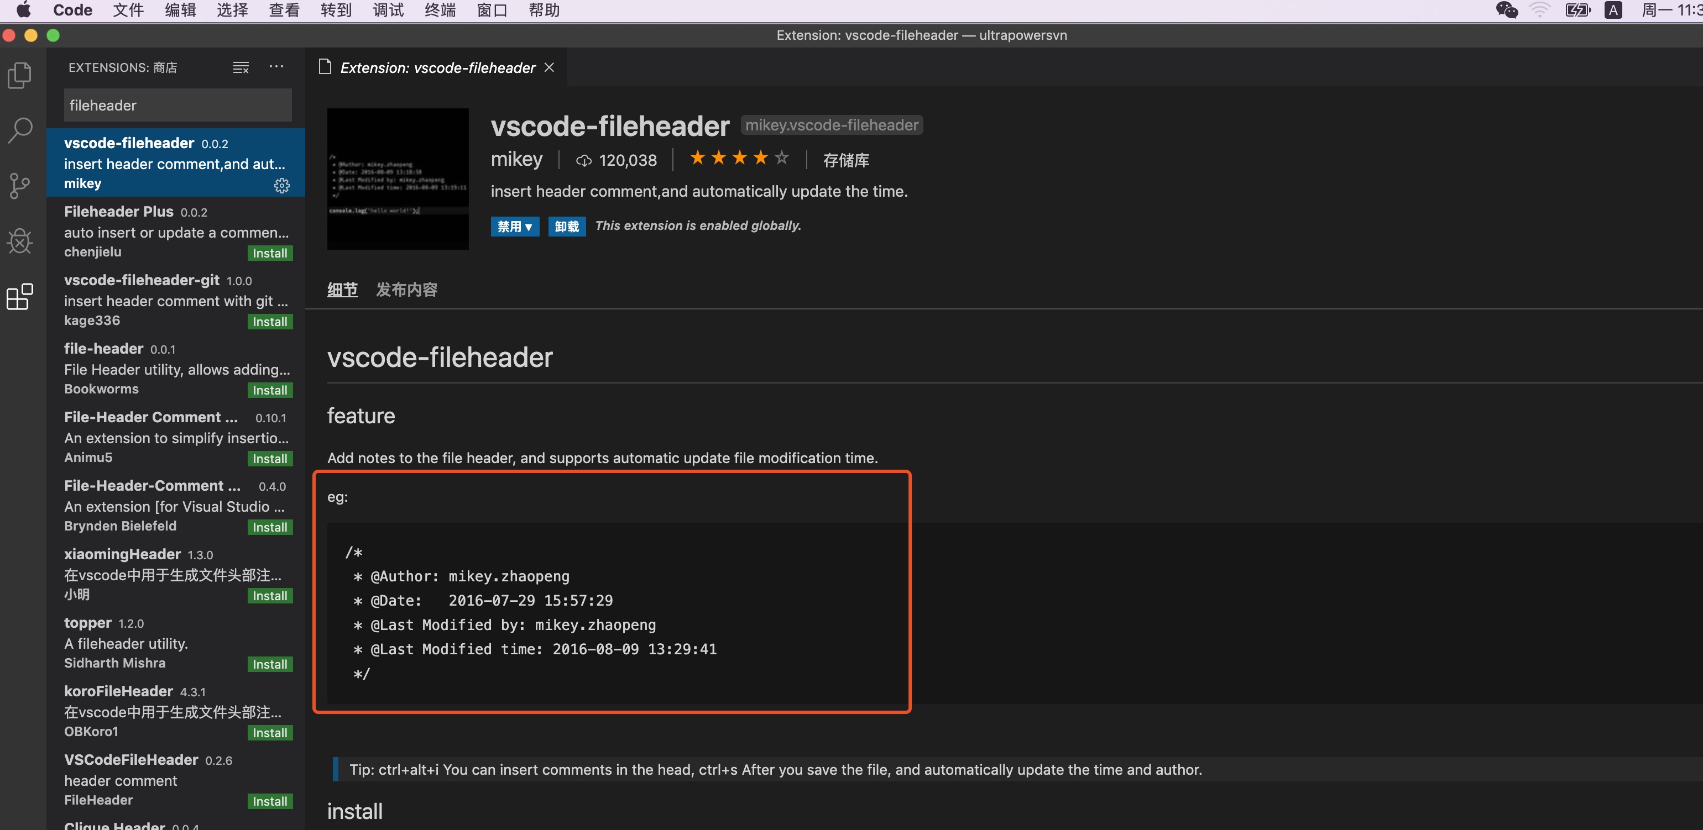Open the 窗口 window menu
1703x830 pixels.
click(492, 10)
